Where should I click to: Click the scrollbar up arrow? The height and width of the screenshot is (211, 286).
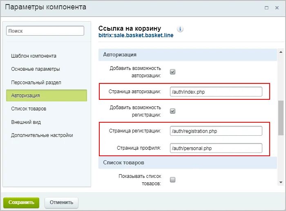click(x=281, y=52)
